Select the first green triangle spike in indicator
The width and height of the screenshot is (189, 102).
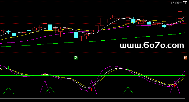pyautogui.click(x=8, y=90)
